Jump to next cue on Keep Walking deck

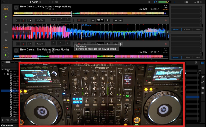click(29, 20)
